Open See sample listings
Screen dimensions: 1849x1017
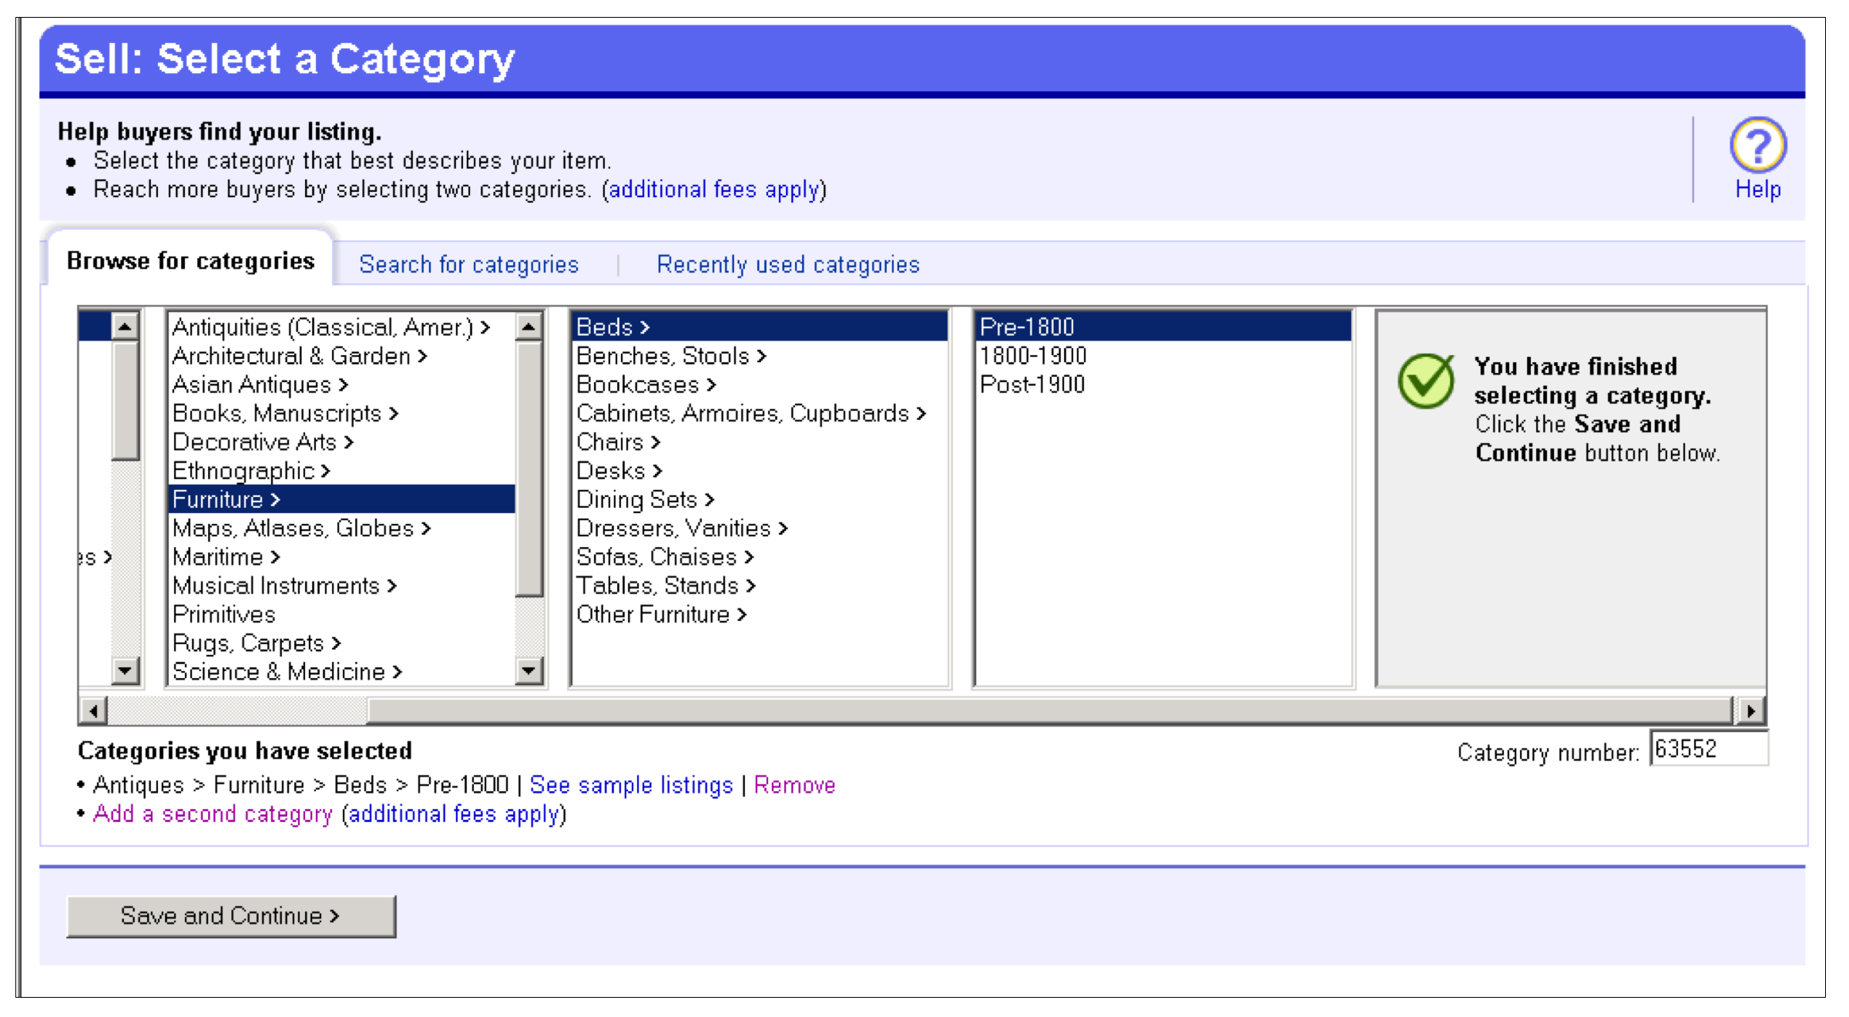pos(631,784)
